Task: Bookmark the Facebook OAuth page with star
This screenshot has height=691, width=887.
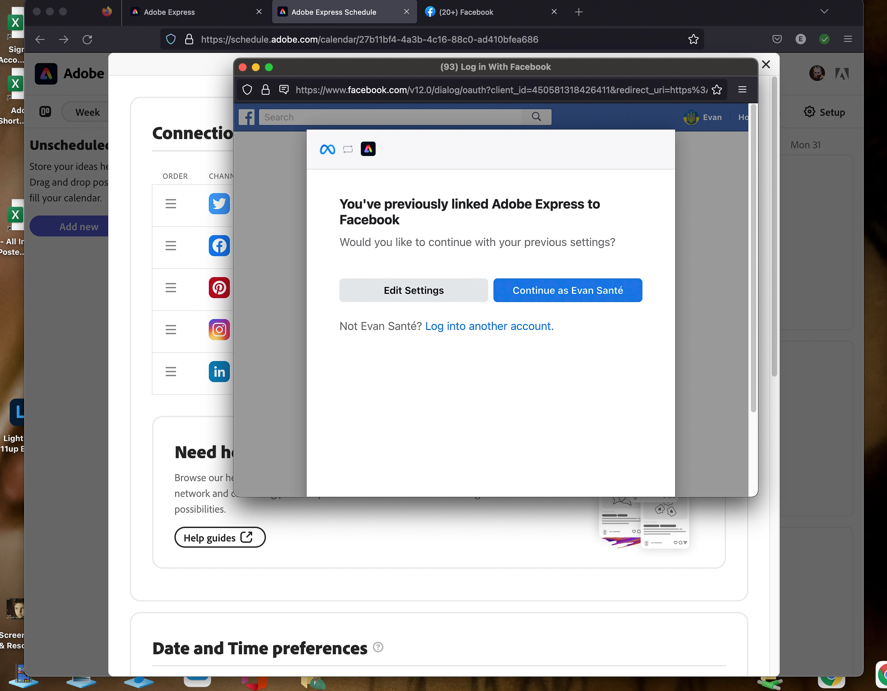Action: click(717, 90)
